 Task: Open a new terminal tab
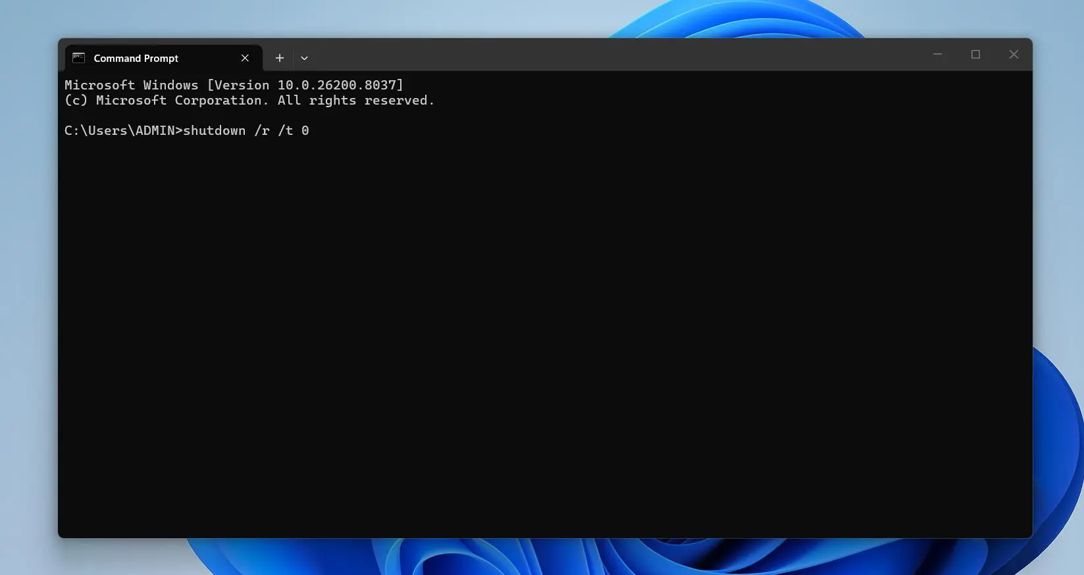pyautogui.click(x=280, y=58)
